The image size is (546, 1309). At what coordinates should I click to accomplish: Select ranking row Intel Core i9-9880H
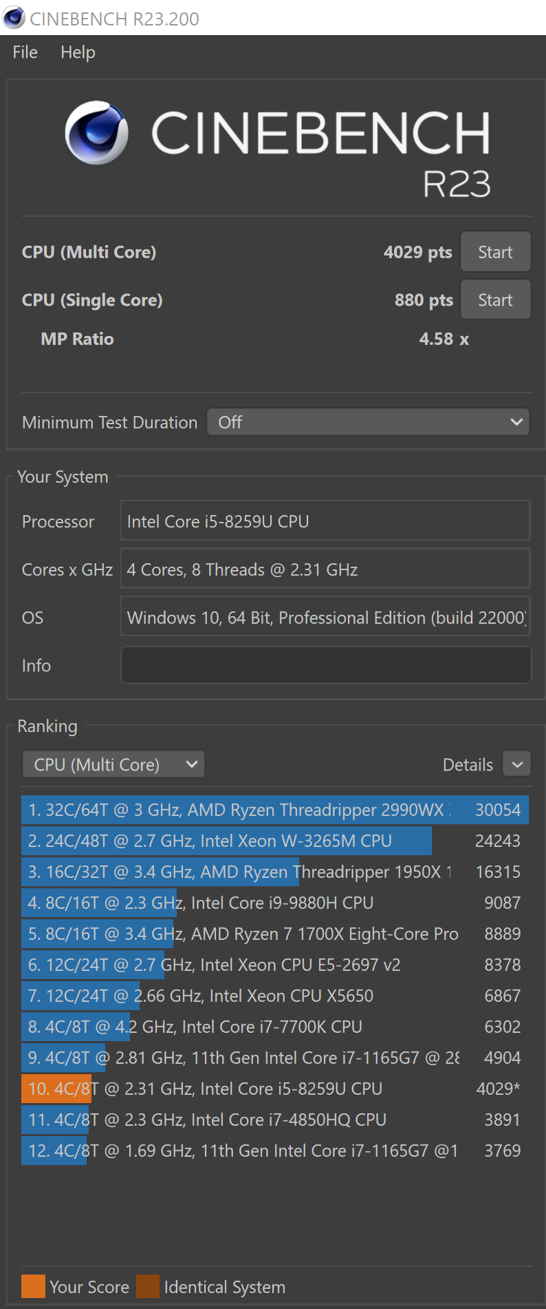click(x=275, y=903)
